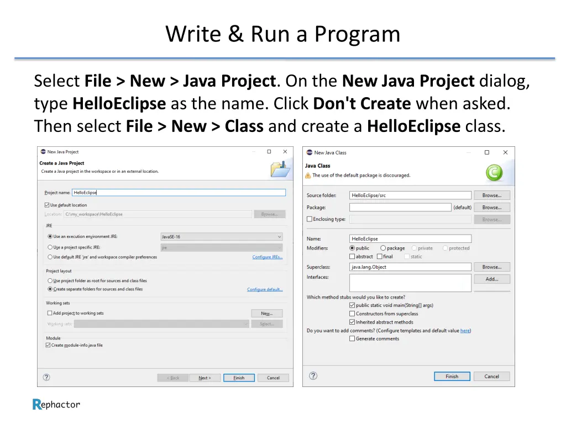Select the package modifier radio button
The image size is (566, 424).
[x=383, y=248]
